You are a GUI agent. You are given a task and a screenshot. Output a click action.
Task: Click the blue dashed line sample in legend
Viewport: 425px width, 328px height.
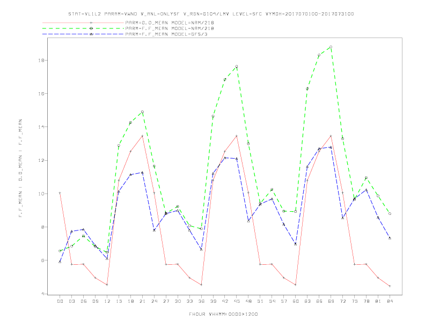click(83, 34)
